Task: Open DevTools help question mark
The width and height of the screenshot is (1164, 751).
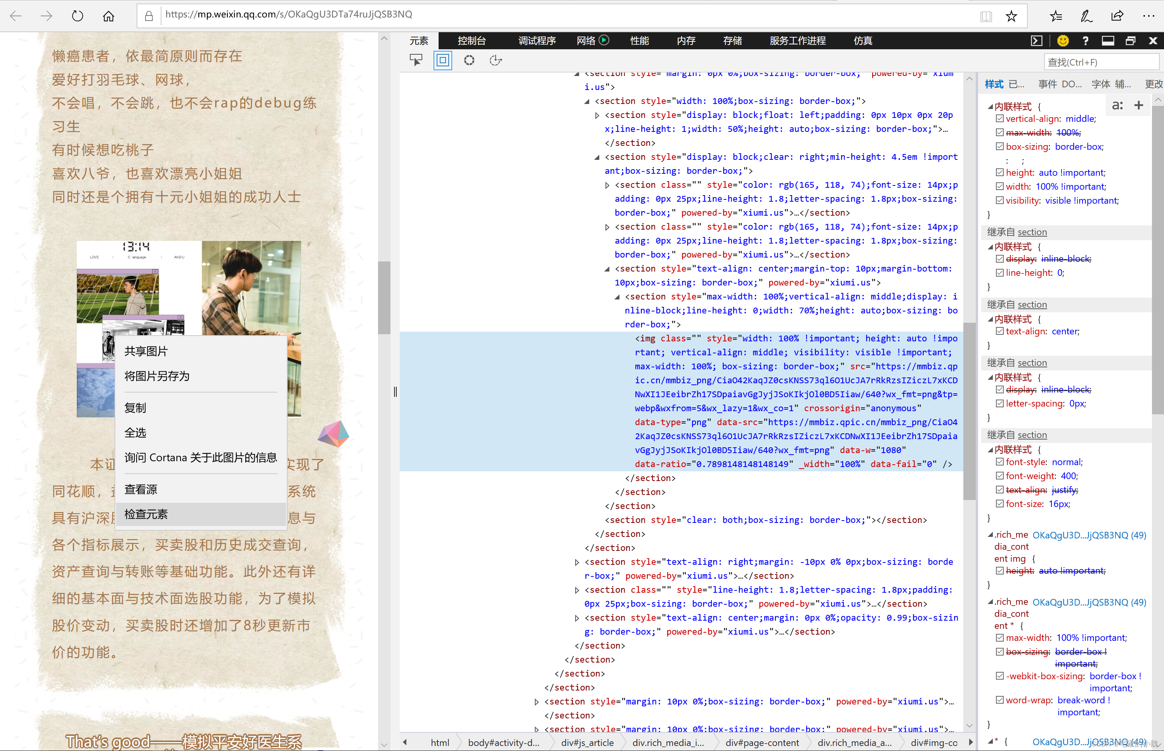Action: click(1086, 41)
